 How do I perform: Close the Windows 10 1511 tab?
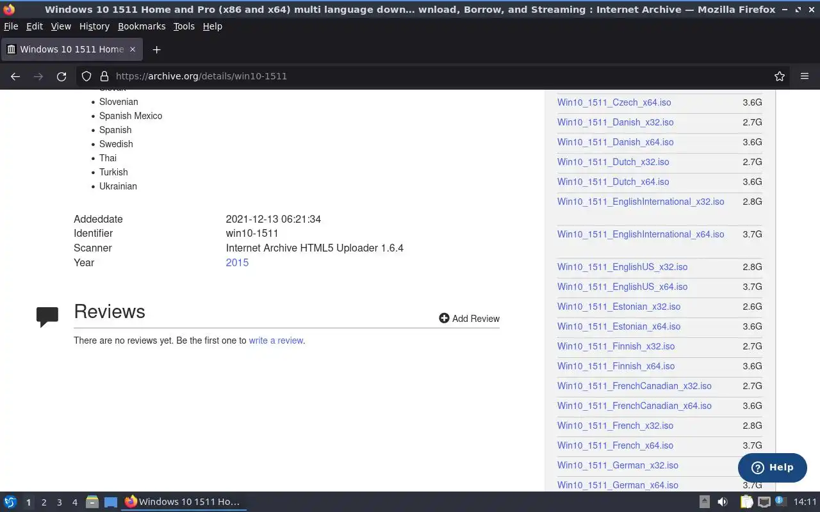133,49
